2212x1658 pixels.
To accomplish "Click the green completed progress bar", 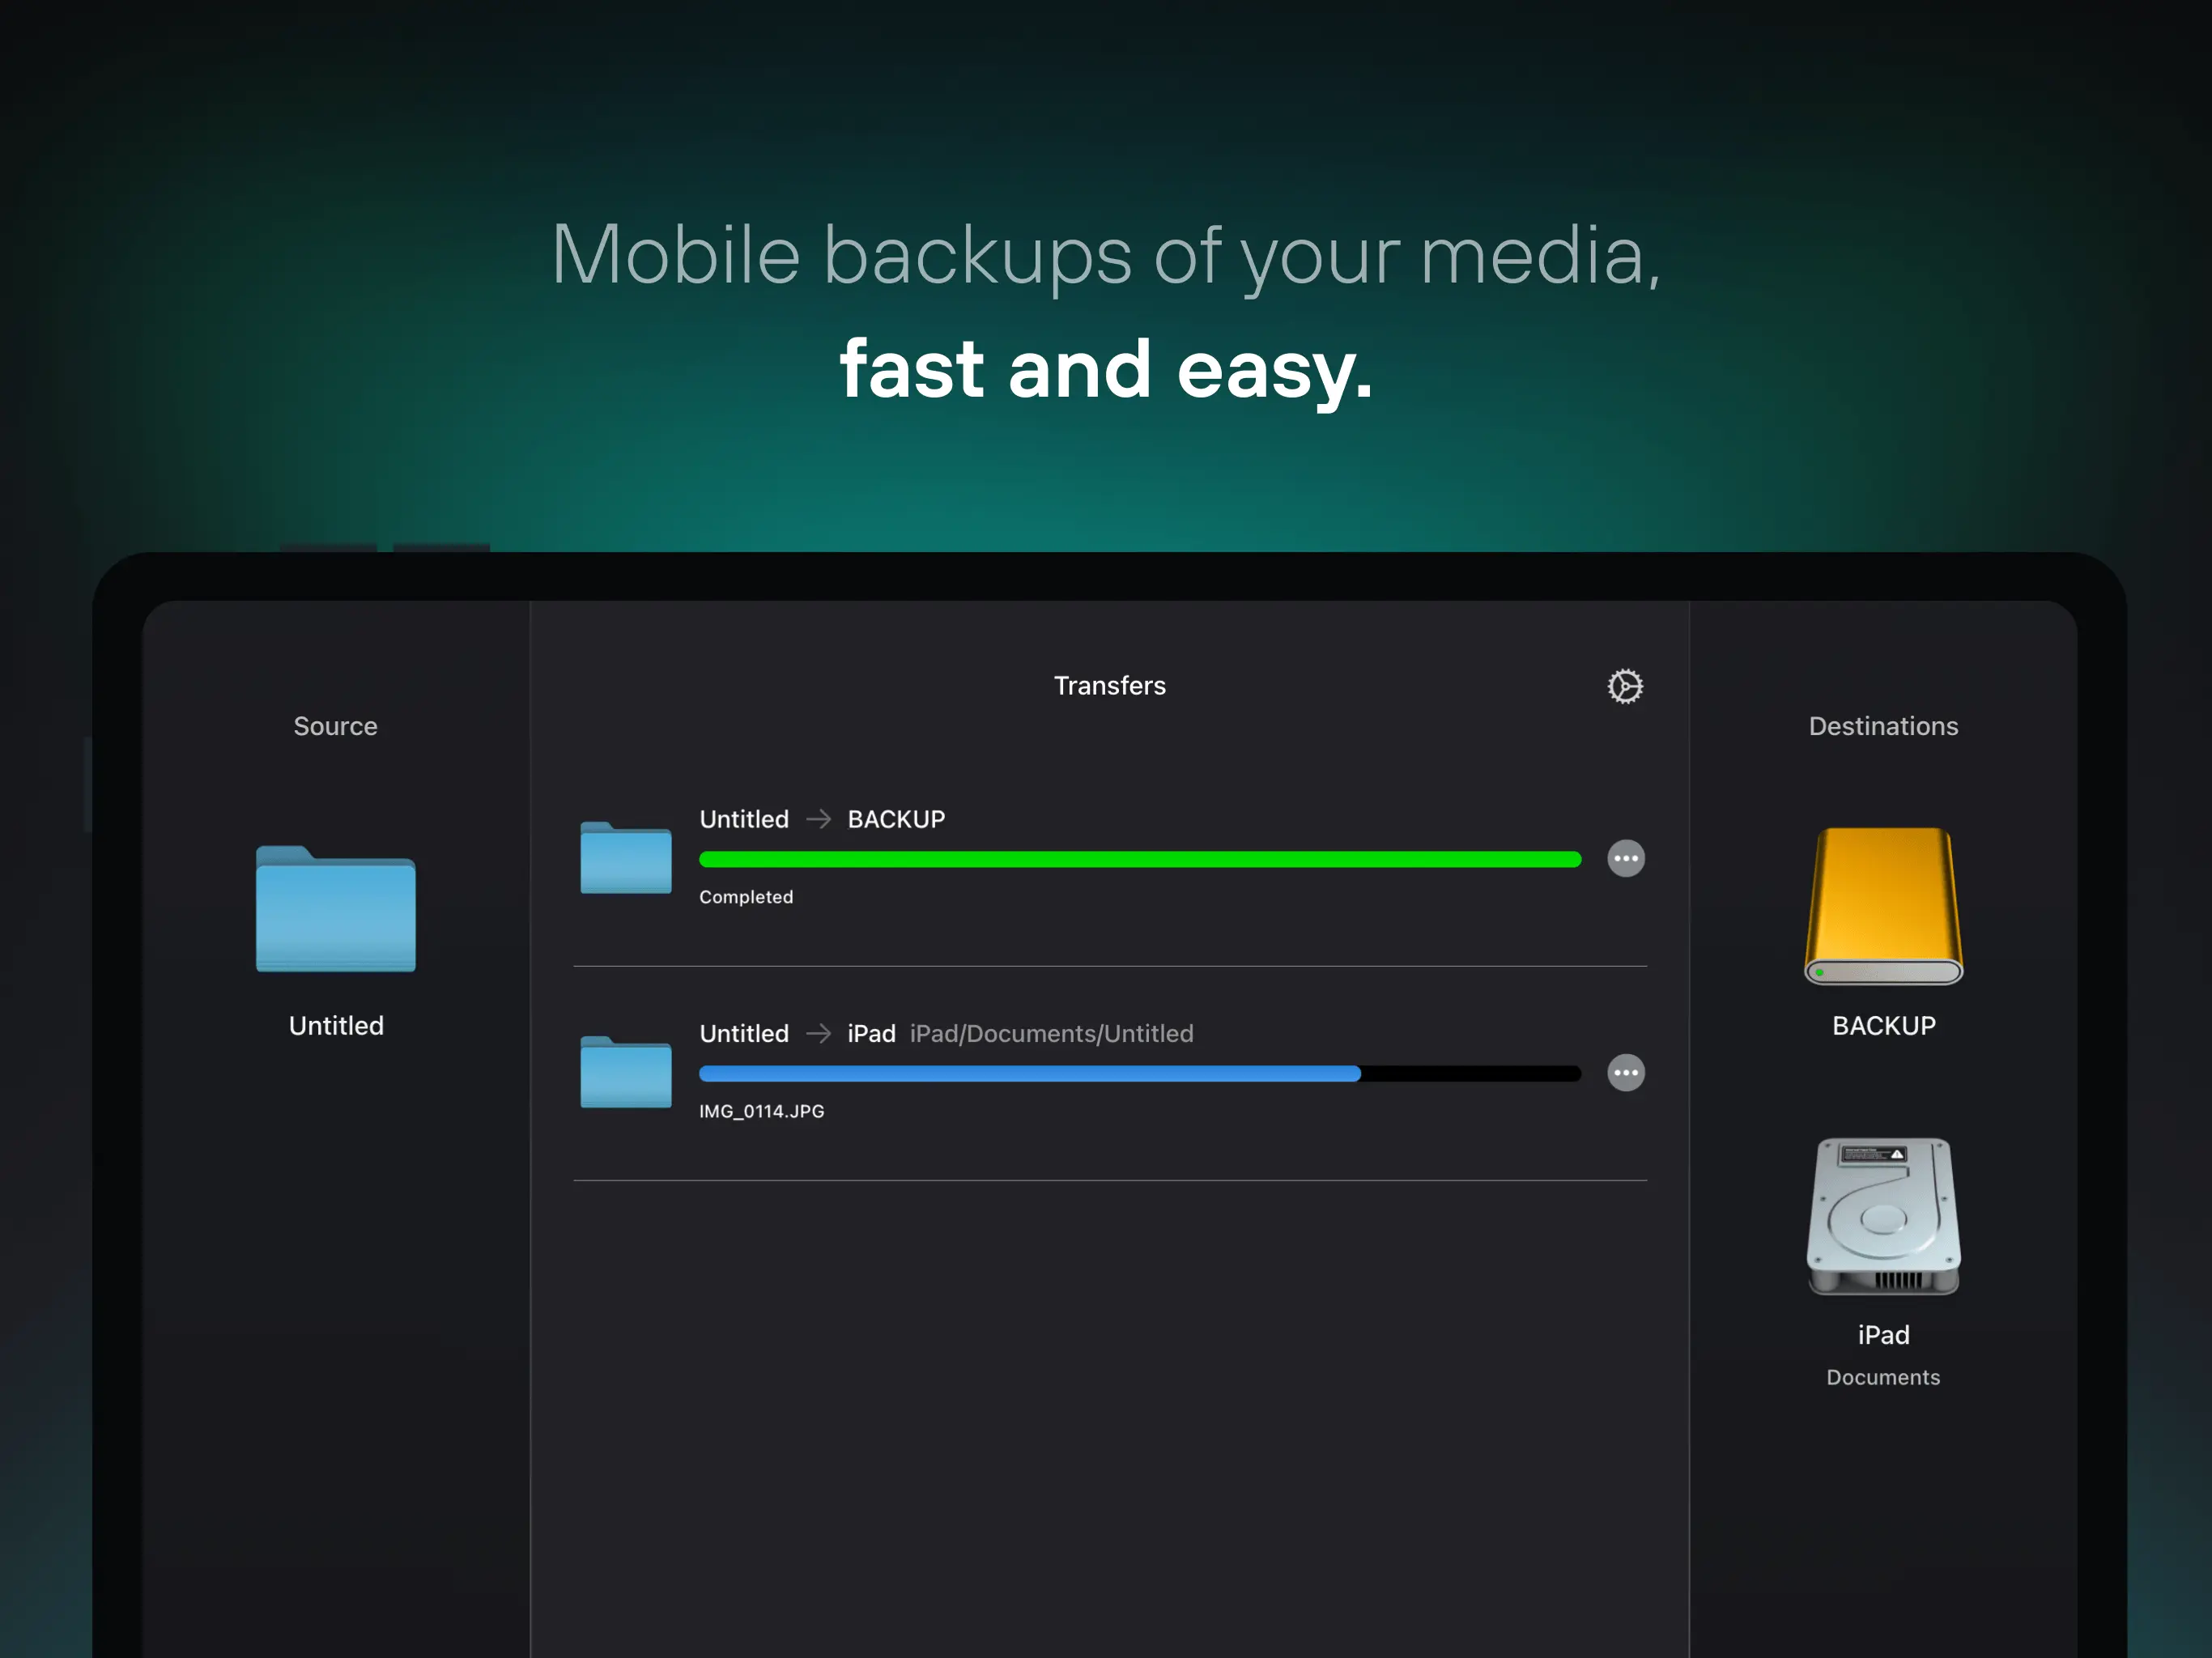I will [x=1140, y=859].
